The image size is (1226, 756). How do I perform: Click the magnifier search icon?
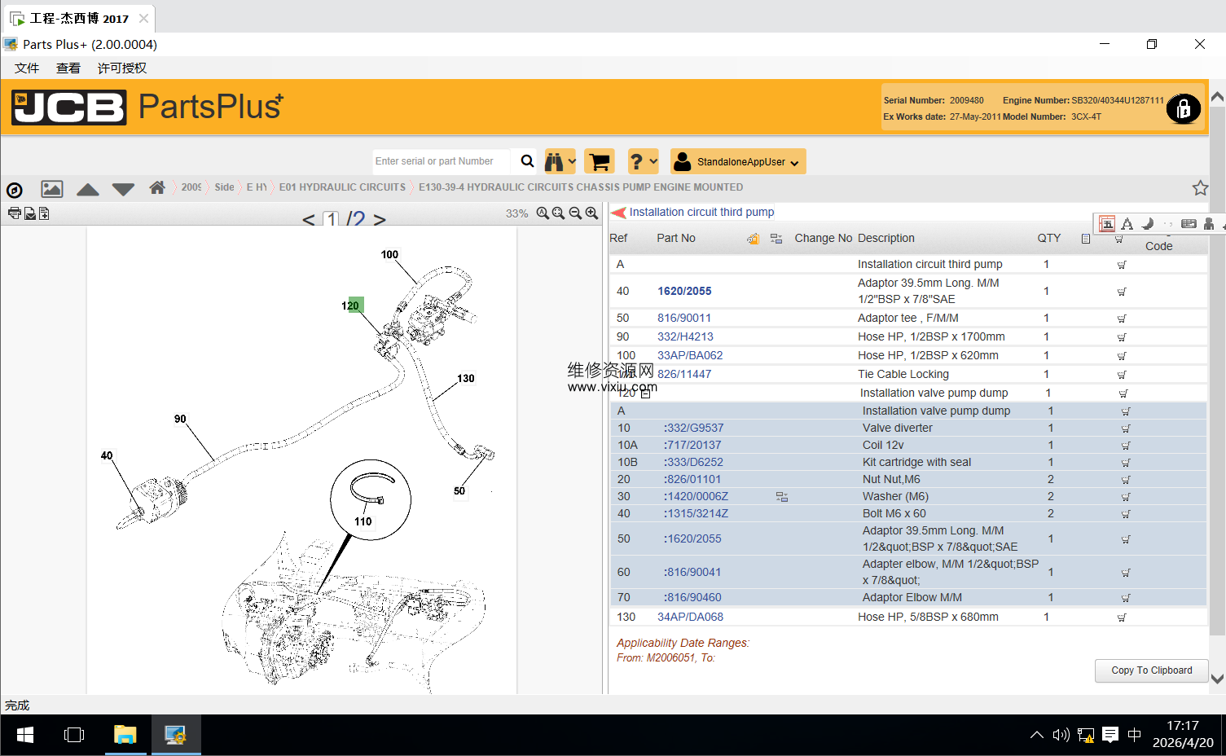(527, 161)
